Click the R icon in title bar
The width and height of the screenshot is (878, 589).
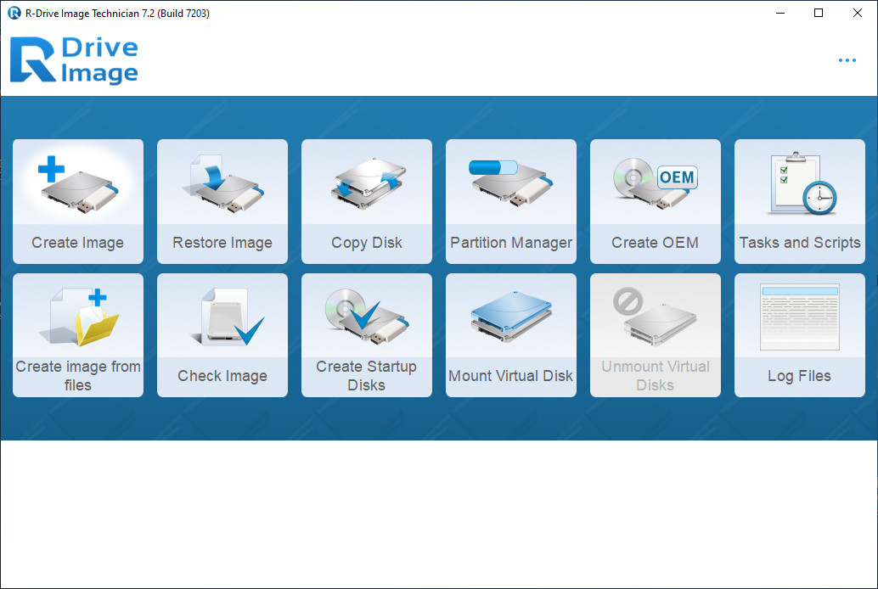[x=14, y=13]
